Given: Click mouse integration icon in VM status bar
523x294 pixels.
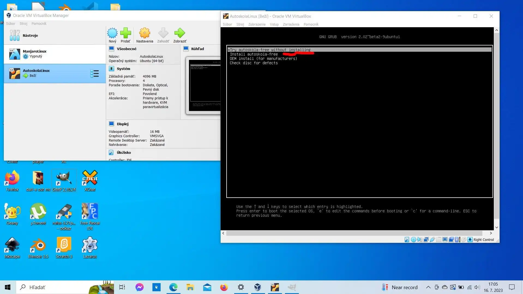Looking at the screenshot, I should (x=464, y=240).
